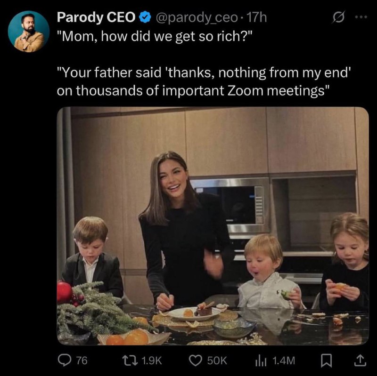Open the @parody_ceo handle link
Viewport: 377px width, 376px height.
pos(197,18)
